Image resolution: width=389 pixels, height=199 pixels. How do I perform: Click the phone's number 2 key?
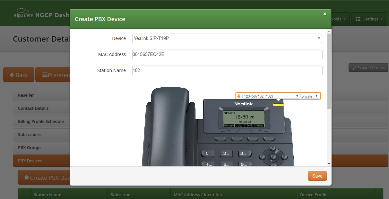pos(226,154)
